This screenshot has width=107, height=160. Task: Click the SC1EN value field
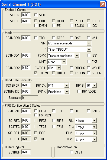coord(26,15)
